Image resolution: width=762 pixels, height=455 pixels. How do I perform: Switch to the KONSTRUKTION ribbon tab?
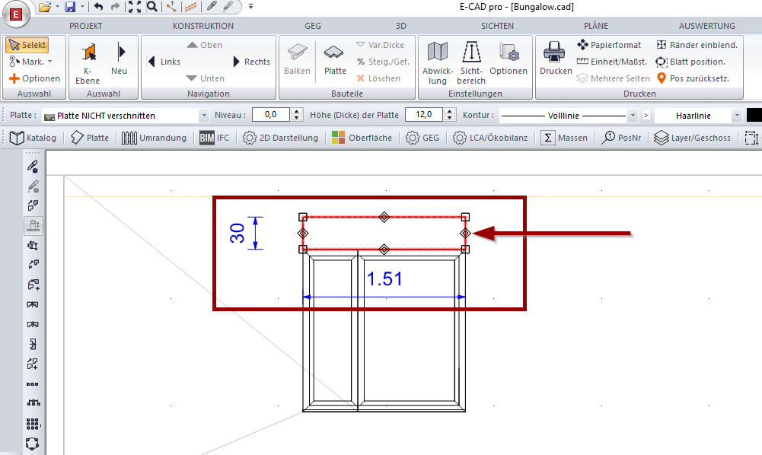(x=202, y=26)
